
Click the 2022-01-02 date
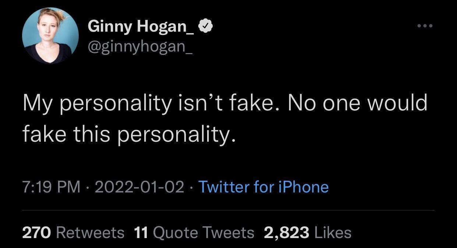pos(139,187)
